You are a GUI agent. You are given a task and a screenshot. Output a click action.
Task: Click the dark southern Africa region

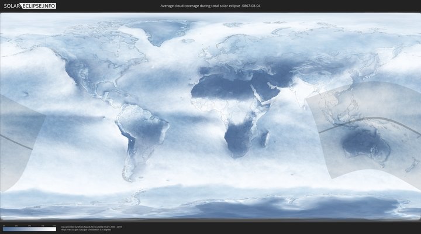[237, 137]
